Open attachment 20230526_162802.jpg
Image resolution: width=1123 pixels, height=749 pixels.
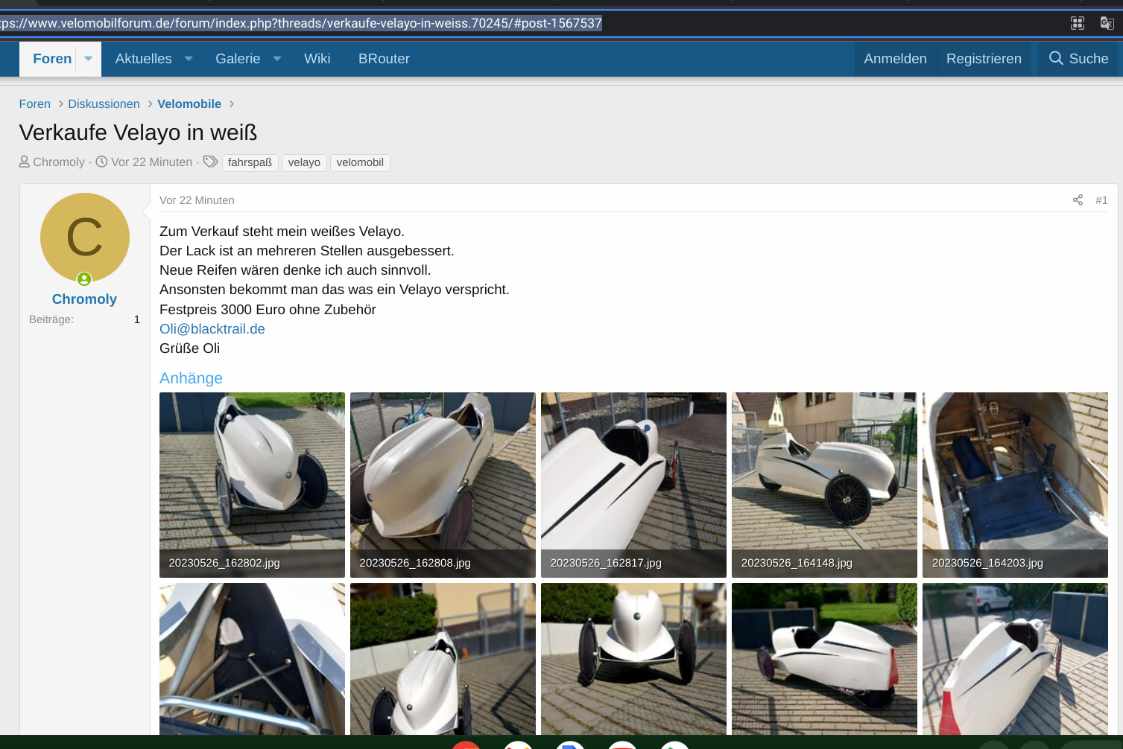(252, 485)
